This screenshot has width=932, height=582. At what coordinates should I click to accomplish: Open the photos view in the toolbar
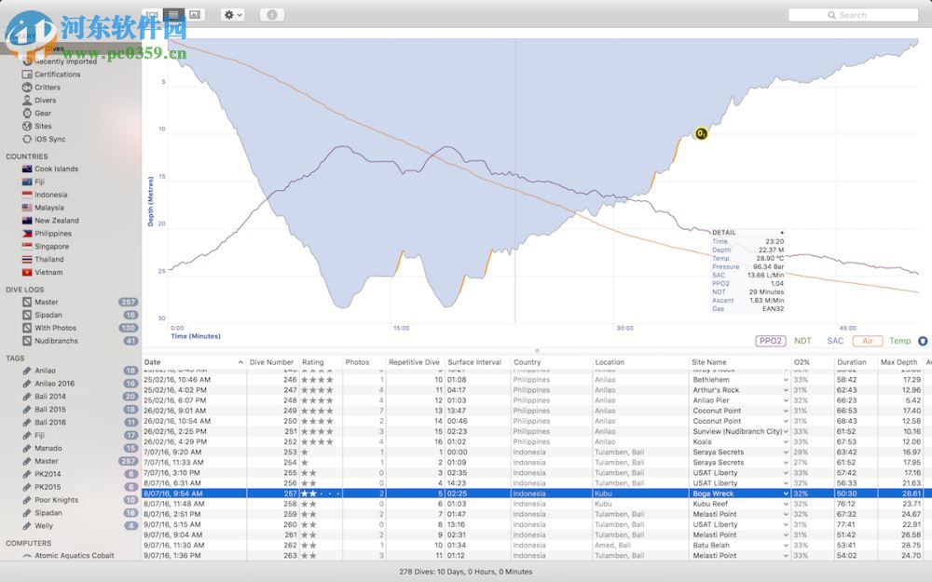(x=197, y=15)
